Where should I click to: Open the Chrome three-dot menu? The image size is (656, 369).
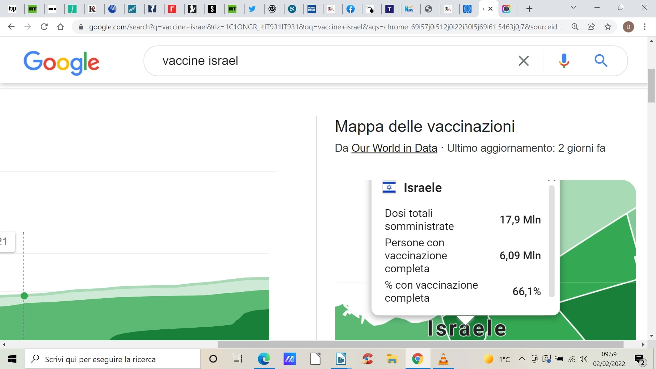[645, 27]
